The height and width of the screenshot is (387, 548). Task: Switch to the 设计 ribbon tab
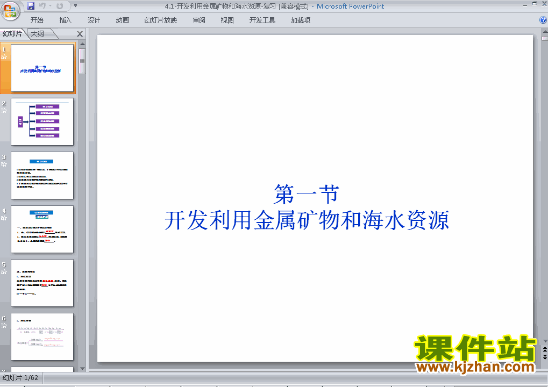tap(94, 20)
